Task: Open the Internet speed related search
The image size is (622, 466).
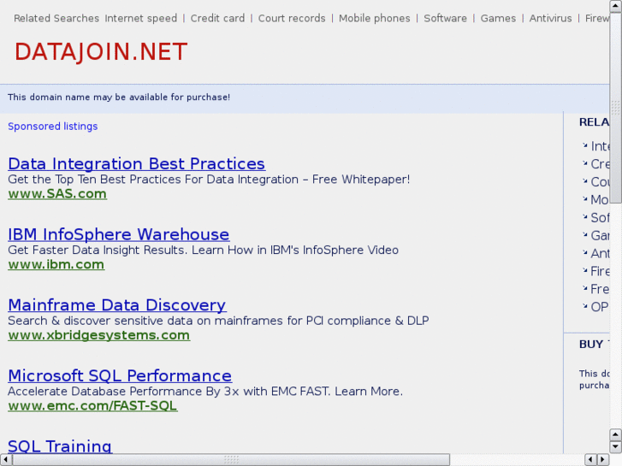Action: coord(141,18)
